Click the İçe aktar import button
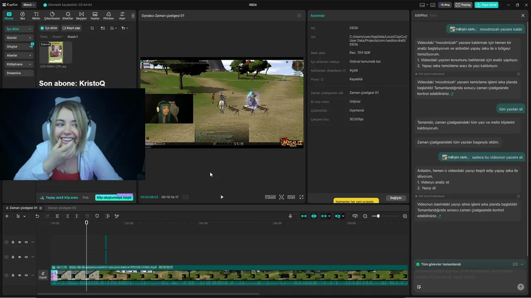 [x=49, y=28]
